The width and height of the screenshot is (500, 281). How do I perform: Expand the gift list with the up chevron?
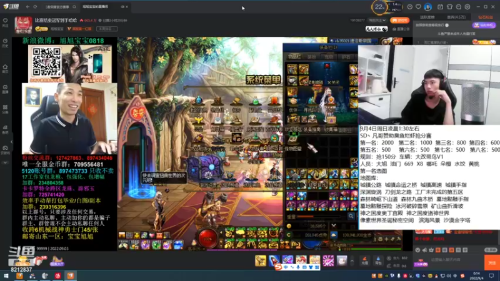(352, 261)
